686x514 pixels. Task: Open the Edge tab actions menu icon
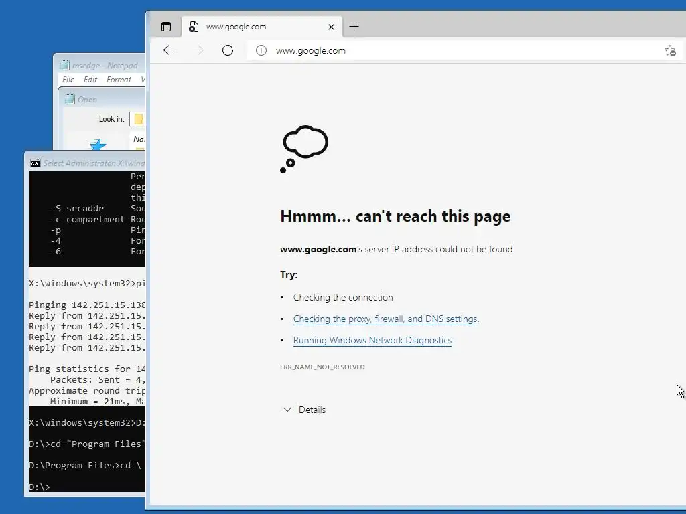[x=166, y=27]
